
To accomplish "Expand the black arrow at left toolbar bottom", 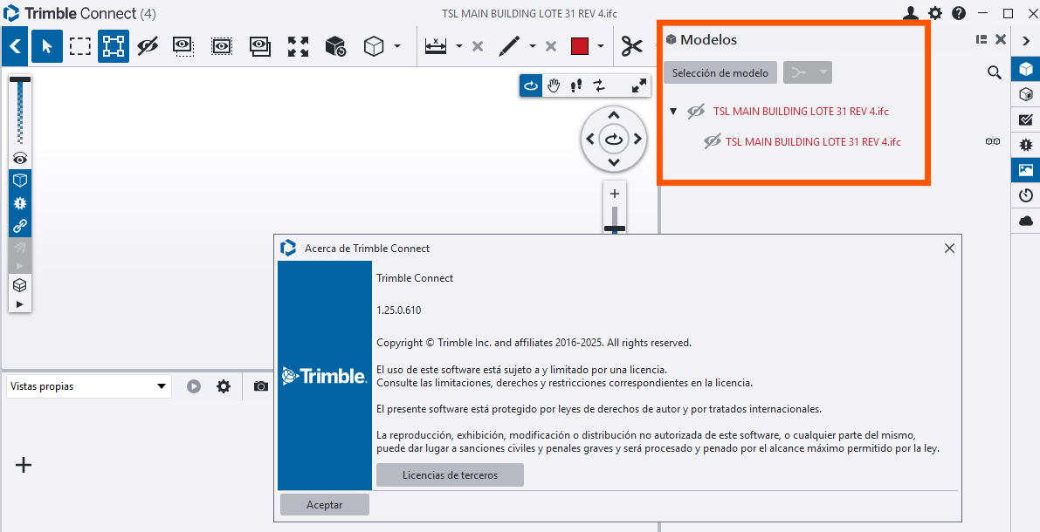I will [20, 304].
